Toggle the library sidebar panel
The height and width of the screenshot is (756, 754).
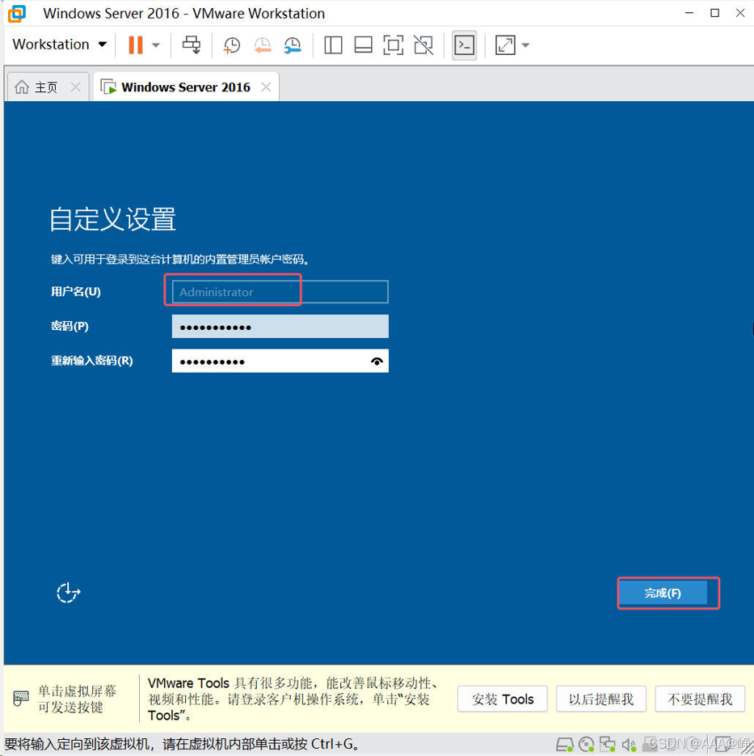coord(333,45)
